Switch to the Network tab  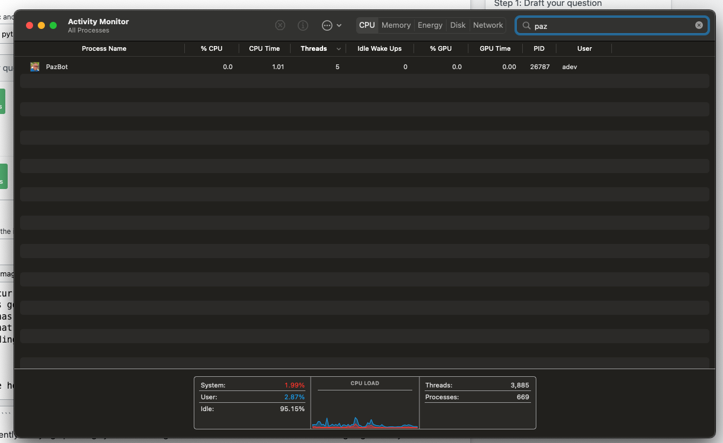point(488,25)
